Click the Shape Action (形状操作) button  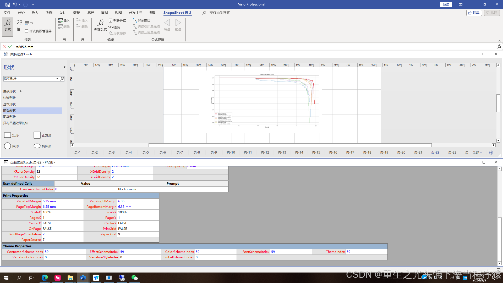click(117, 33)
